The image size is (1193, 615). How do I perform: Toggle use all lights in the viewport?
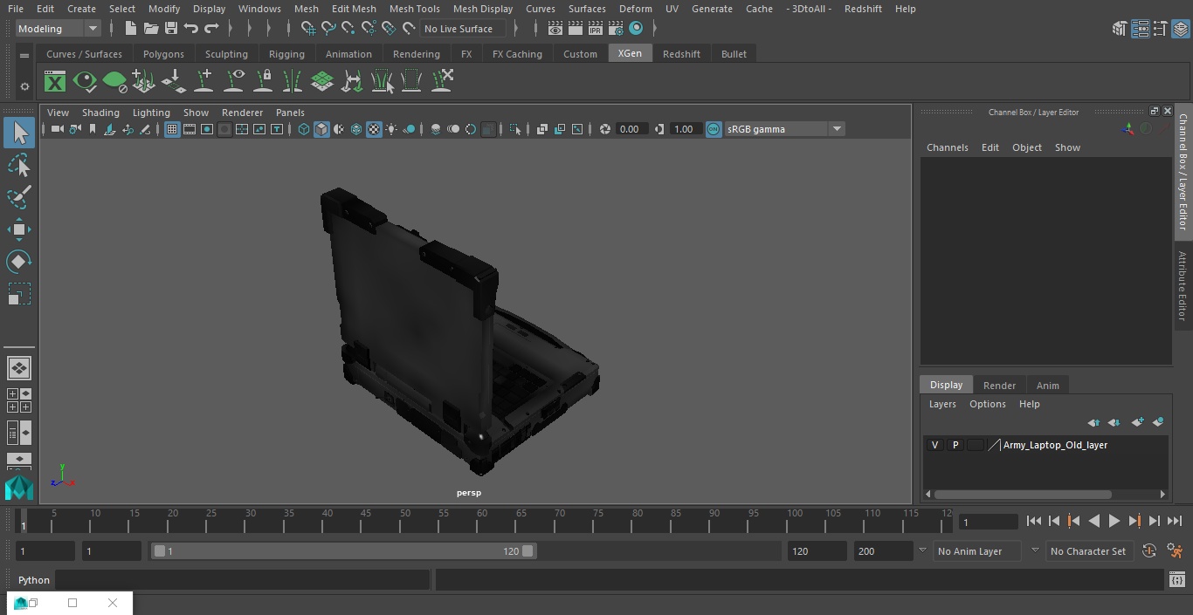tap(391, 129)
